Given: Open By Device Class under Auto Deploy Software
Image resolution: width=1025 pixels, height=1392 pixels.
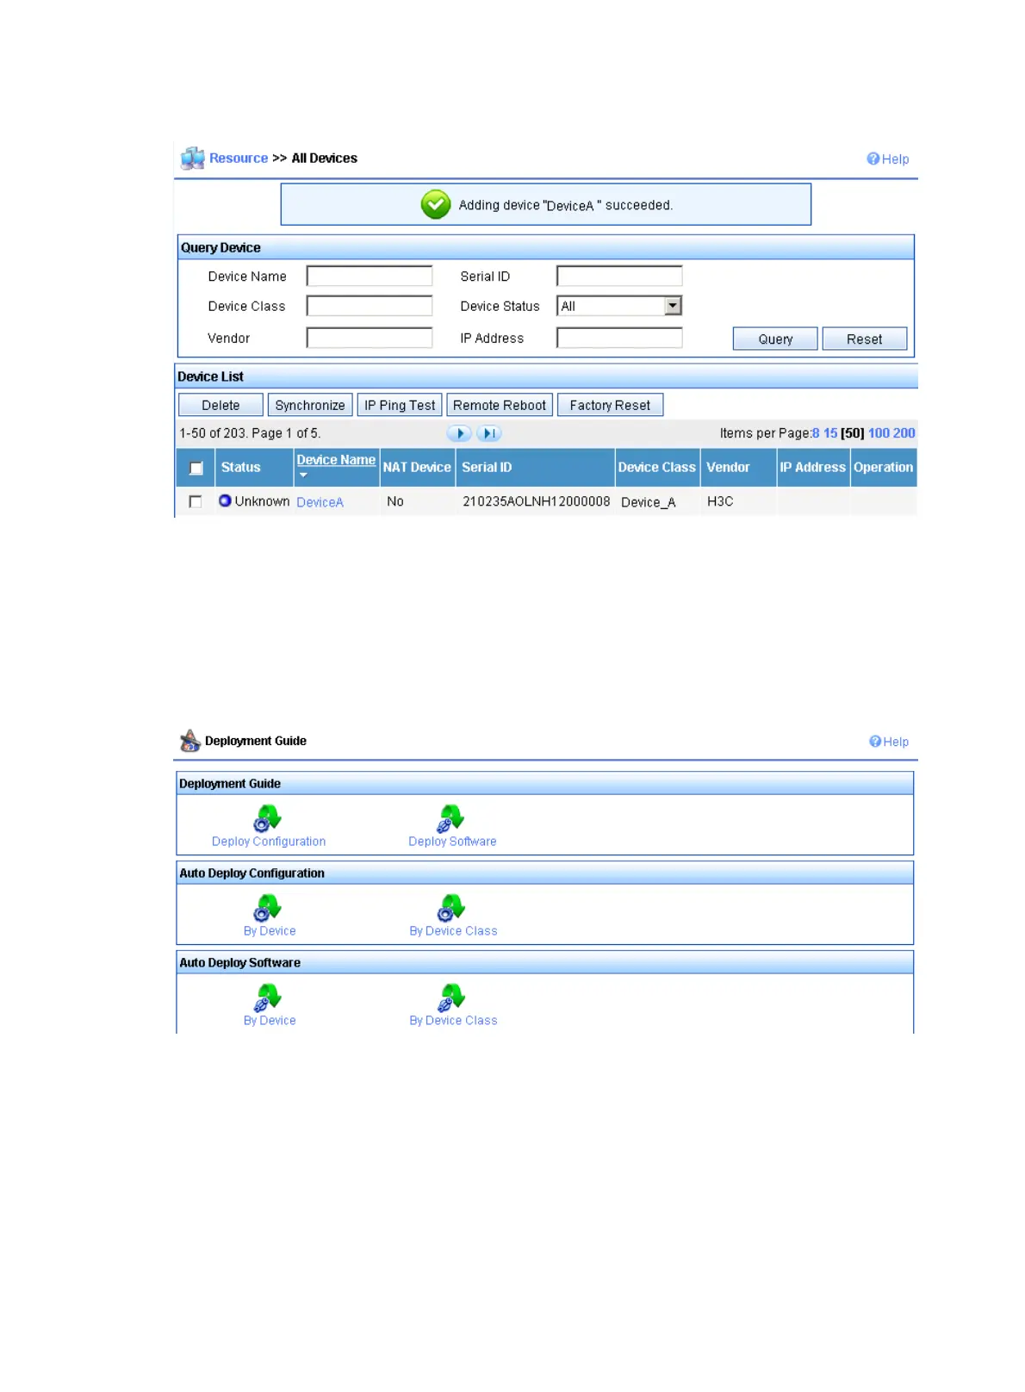Looking at the screenshot, I should tap(453, 1021).
